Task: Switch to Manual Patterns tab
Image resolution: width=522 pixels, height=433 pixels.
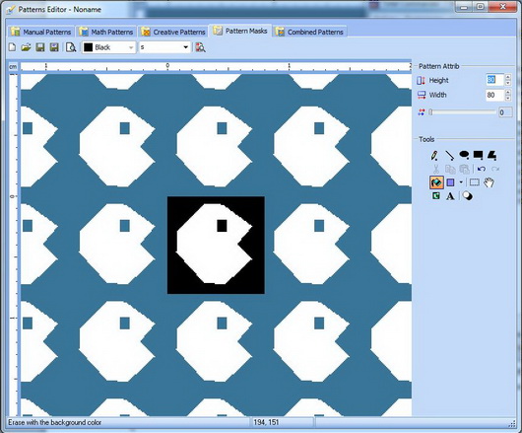Action: pyautogui.click(x=41, y=32)
